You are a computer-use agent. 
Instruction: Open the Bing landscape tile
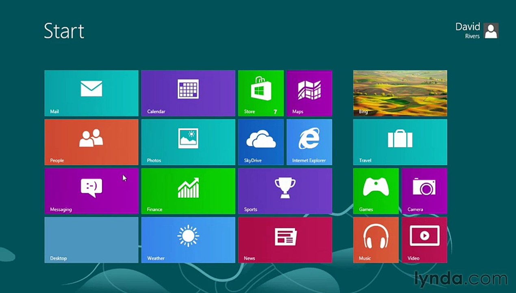pyautogui.click(x=400, y=93)
